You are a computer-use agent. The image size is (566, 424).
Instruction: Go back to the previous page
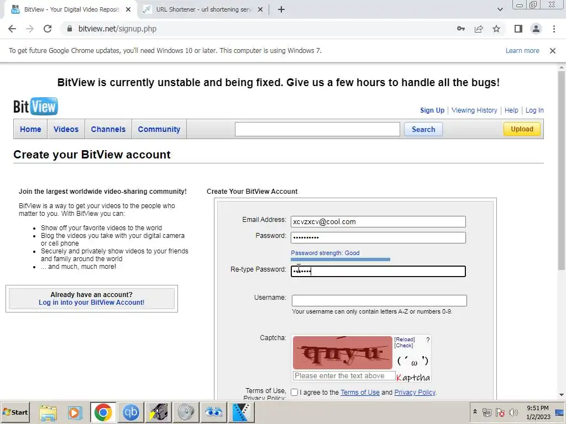tap(12, 29)
